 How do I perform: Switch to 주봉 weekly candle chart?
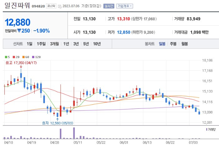point(173,44)
